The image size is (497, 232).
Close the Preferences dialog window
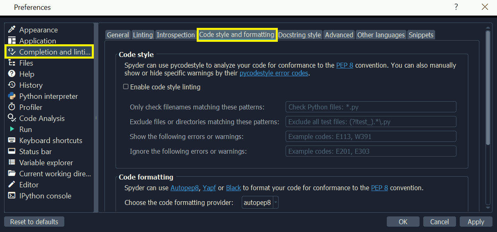[x=485, y=7]
